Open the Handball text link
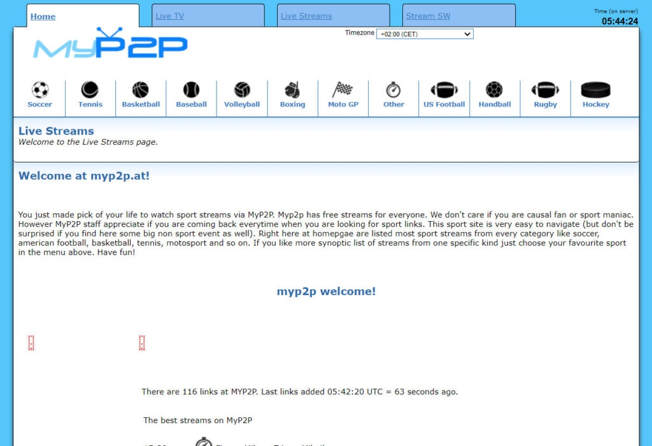Screen dimensions: 652x446 (x=494, y=104)
